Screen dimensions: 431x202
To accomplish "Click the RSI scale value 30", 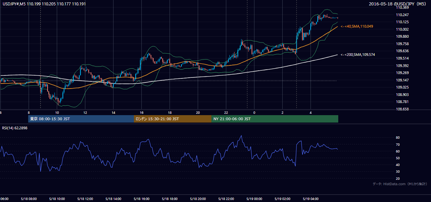I will (398, 172).
